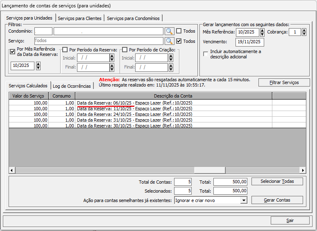317x231 pixels.
Task: Click the Valor do Serviço column header
Action: [28, 96]
